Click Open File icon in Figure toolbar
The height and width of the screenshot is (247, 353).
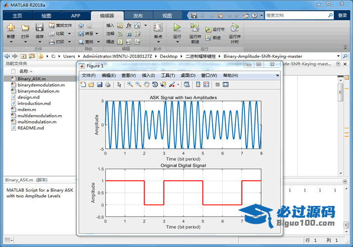tap(91, 84)
